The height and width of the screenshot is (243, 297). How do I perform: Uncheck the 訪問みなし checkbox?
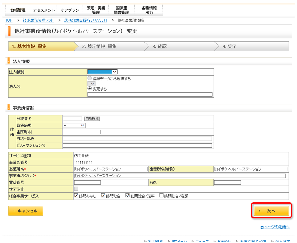(76, 196)
